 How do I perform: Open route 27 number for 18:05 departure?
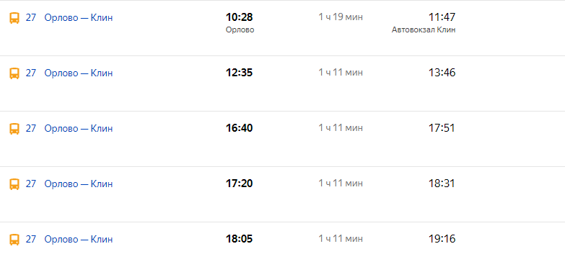(31, 239)
